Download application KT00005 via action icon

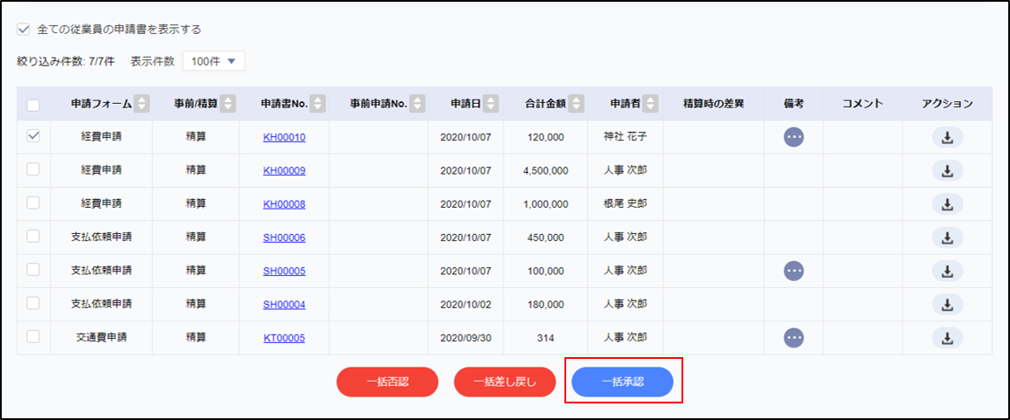point(947,338)
